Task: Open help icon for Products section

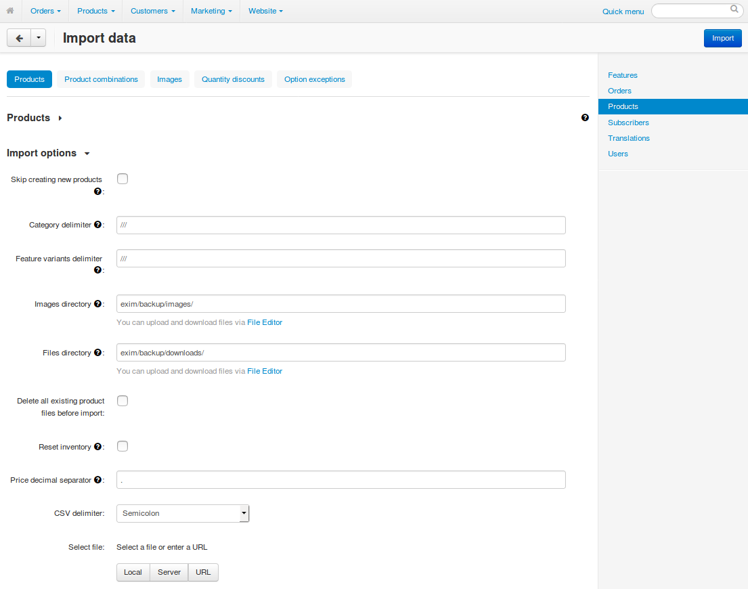Action: (585, 118)
